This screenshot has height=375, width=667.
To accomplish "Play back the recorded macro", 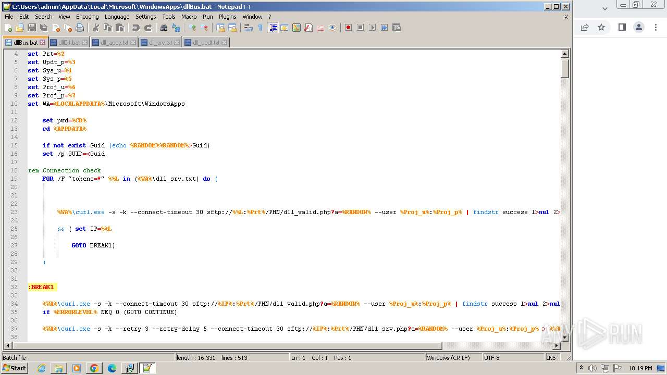I will coord(372,28).
